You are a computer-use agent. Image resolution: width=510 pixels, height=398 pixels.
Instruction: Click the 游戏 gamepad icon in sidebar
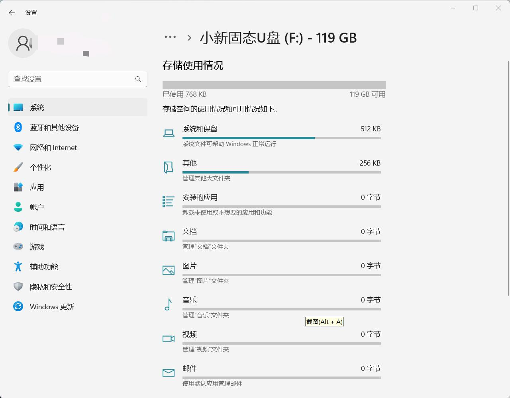coord(18,247)
